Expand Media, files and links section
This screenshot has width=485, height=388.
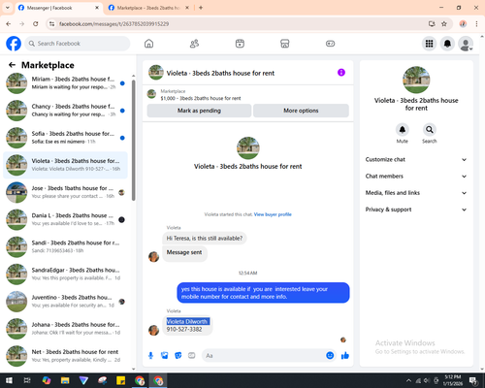416,193
